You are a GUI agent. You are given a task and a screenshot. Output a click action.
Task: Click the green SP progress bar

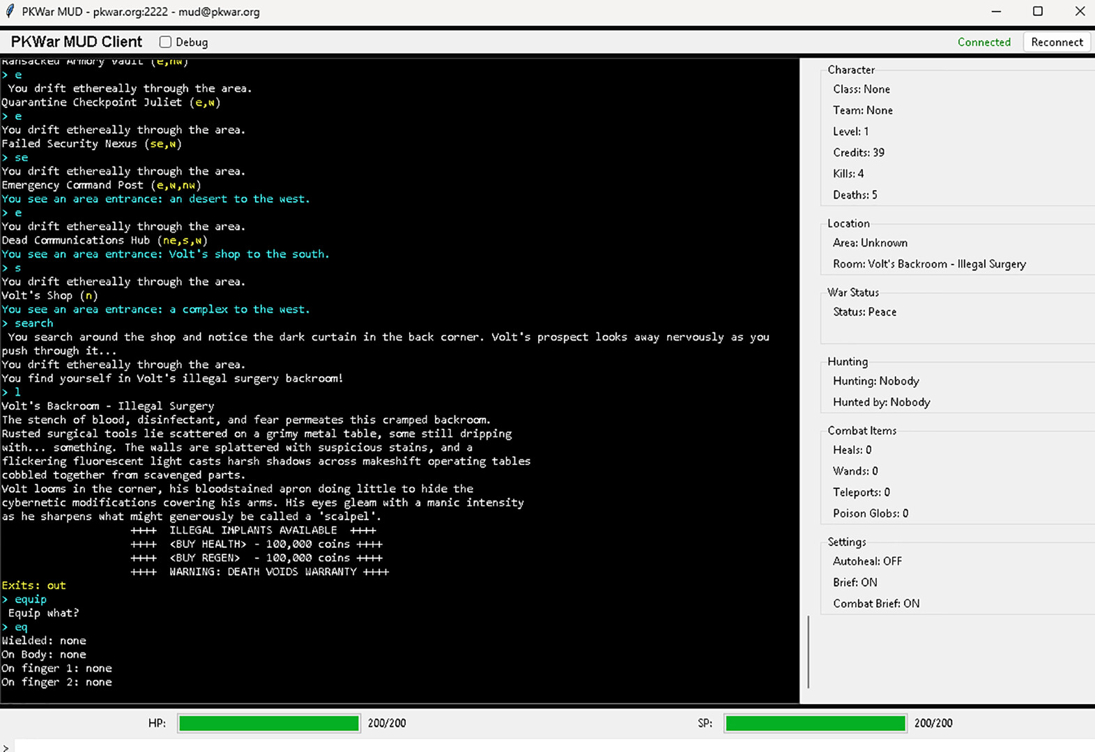[815, 723]
